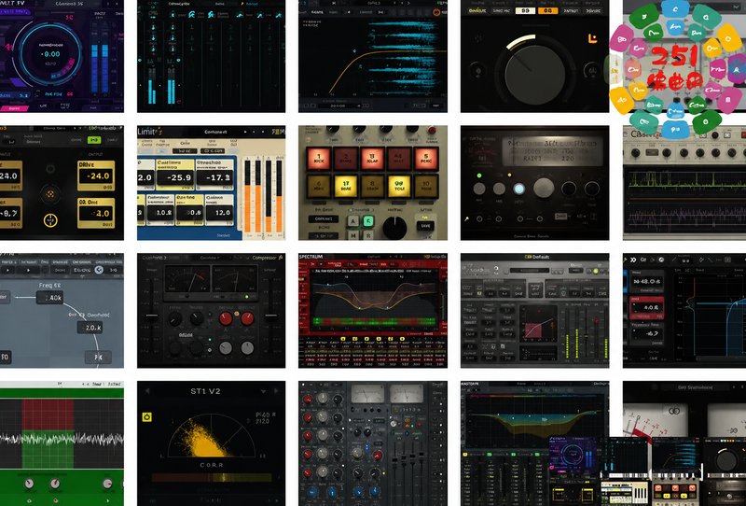Viewport: 746px width, 506px height.
Task: Click the right red knob on the compressor
Action: (x=247, y=318)
